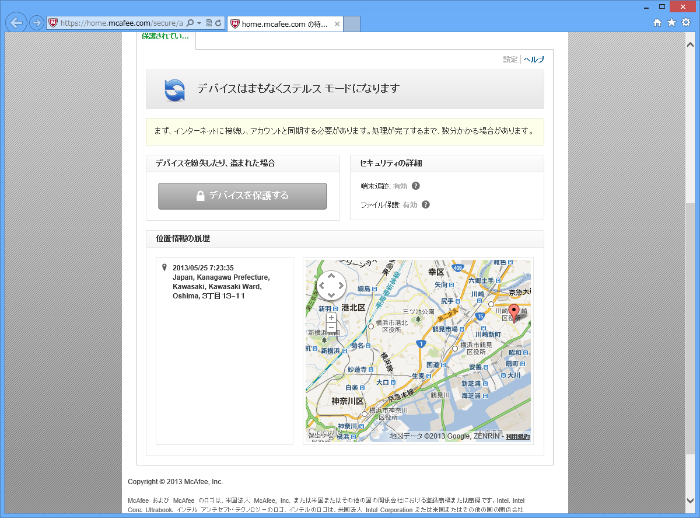Click the help icon beside 端末追跡
The image size is (700, 518).
416,186
